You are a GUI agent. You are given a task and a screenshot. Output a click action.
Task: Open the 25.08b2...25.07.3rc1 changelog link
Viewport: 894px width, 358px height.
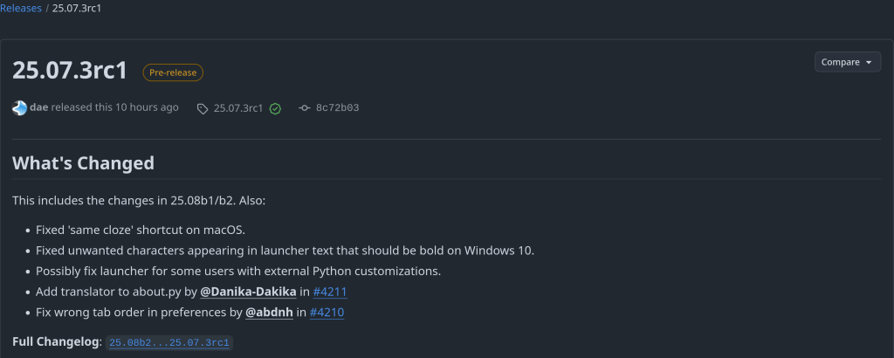[169, 342]
